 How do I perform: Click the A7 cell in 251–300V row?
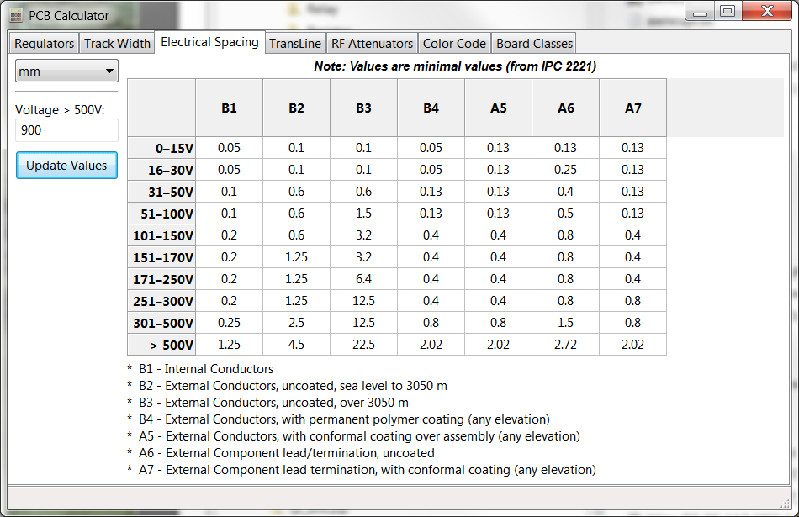(632, 301)
